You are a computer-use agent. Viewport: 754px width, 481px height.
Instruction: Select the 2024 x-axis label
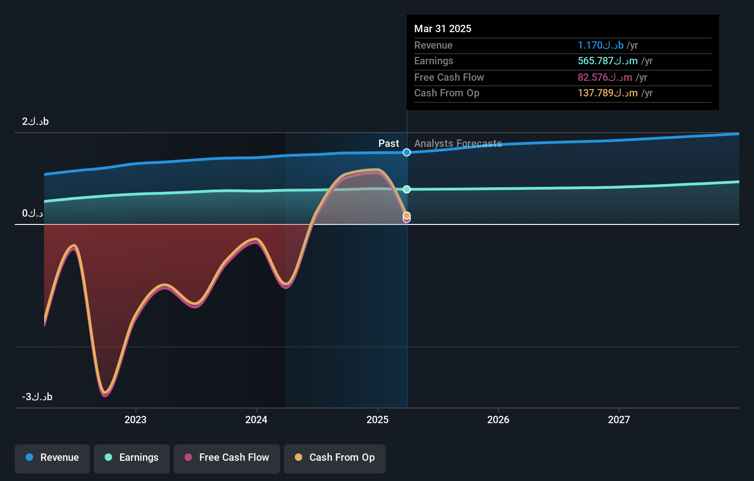coord(256,419)
